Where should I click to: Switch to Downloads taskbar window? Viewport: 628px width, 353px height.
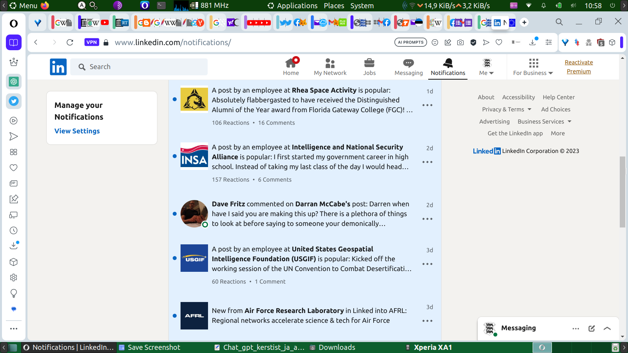pos(332,348)
